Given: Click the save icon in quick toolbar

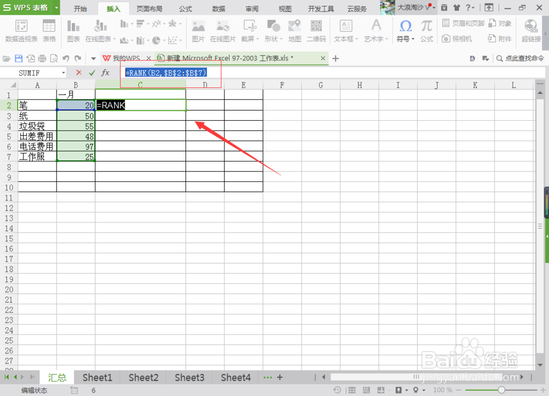Looking at the screenshot, I should click(x=19, y=58).
